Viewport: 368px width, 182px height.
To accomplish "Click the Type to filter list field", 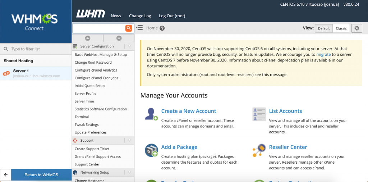I will click(36, 49).
